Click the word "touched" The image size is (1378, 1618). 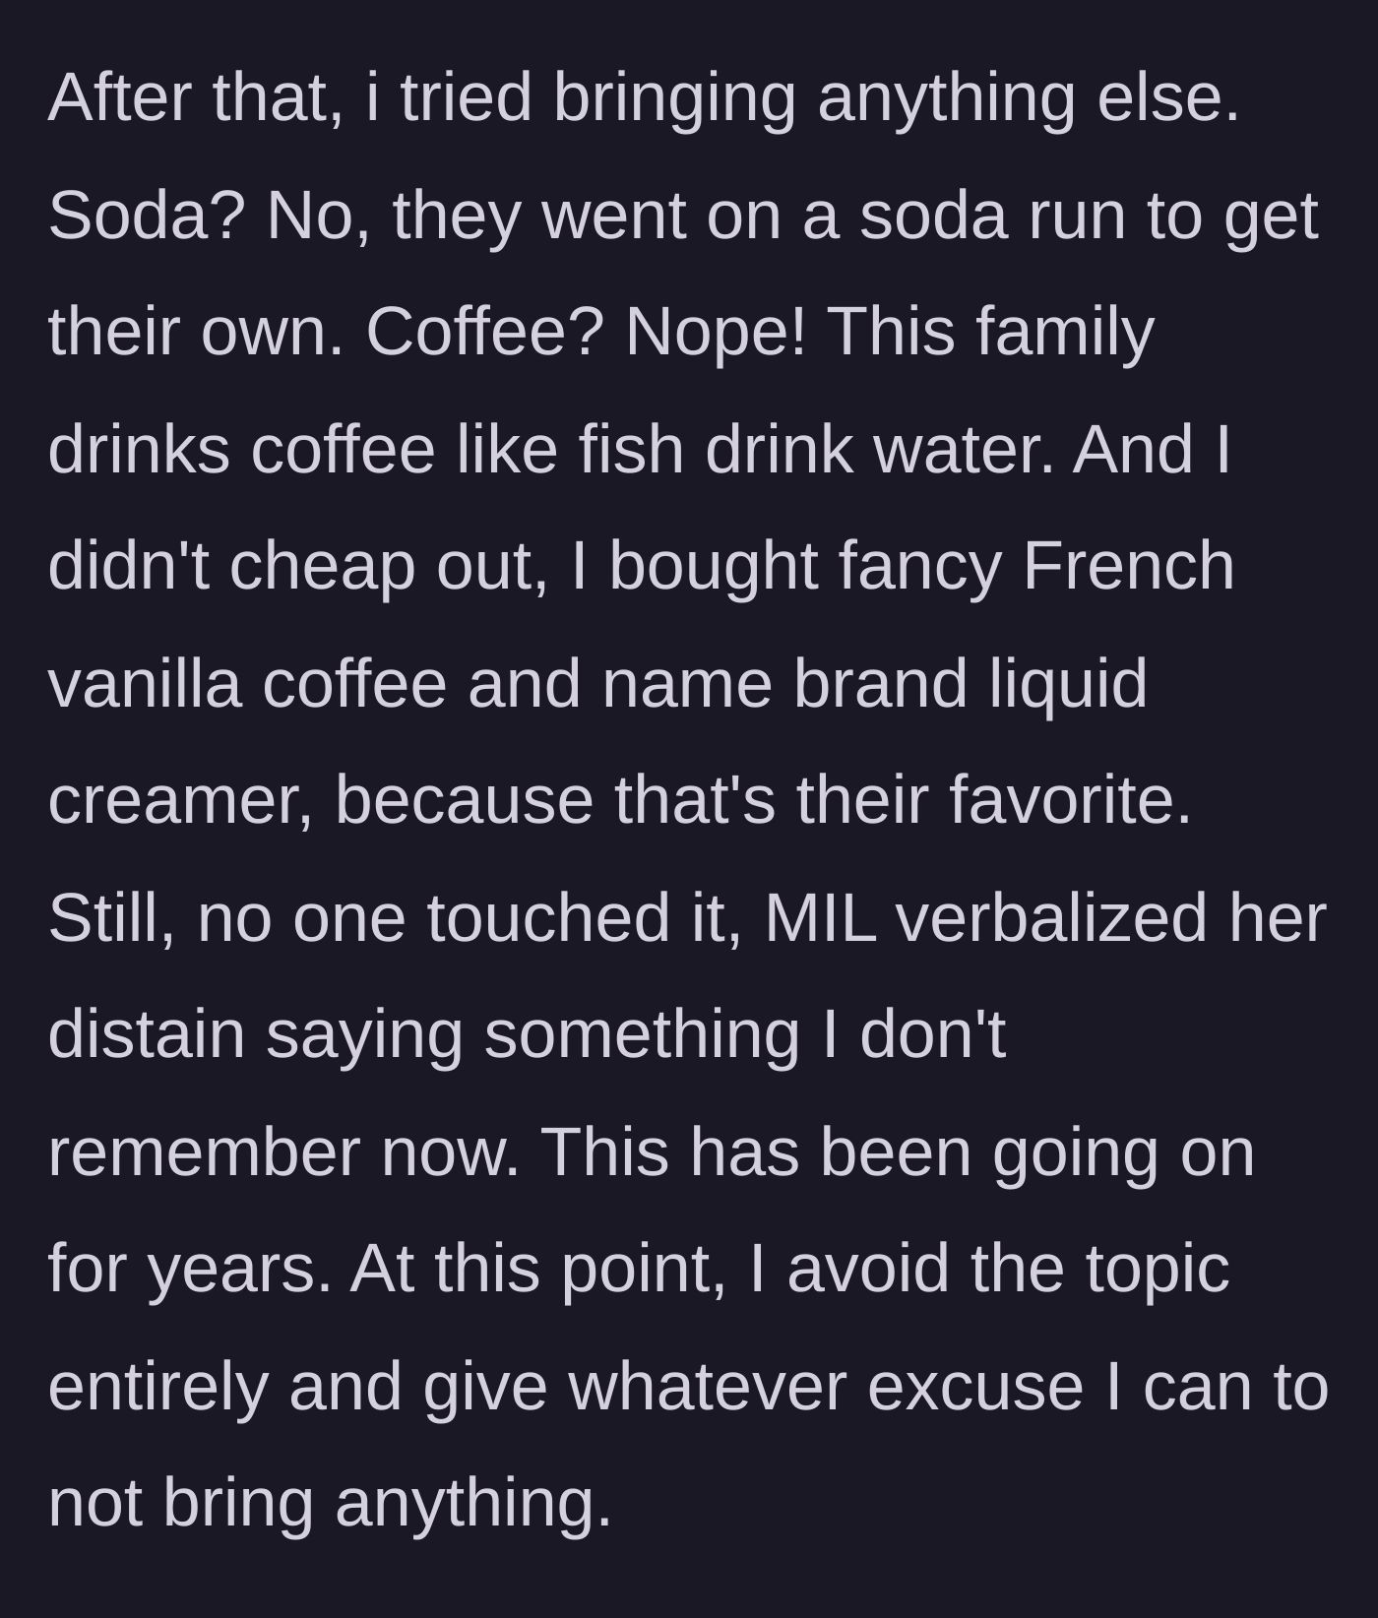point(548,917)
